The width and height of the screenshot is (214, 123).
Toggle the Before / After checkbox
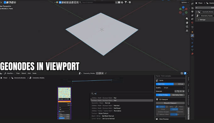(157, 115)
